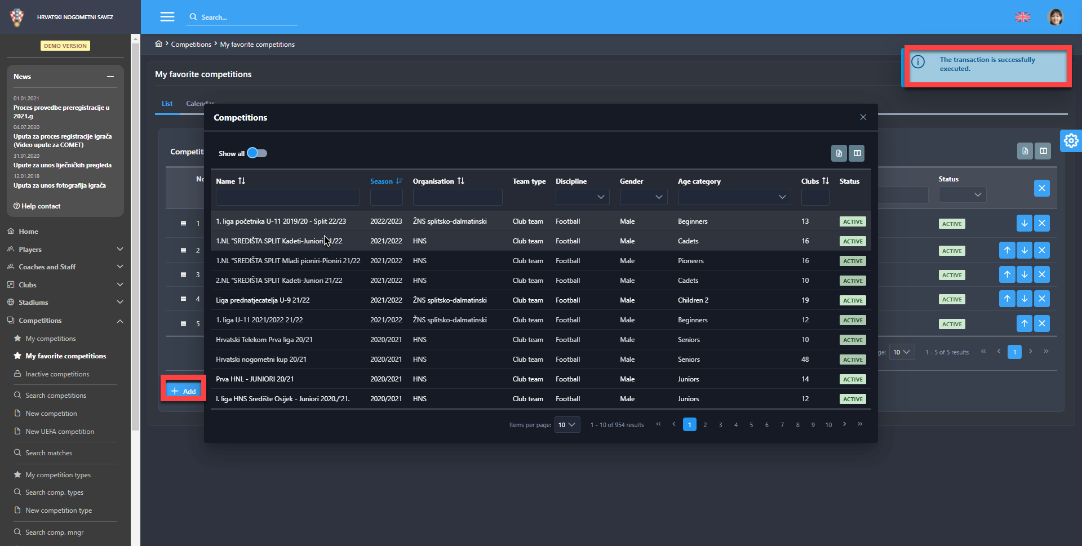The width and height of the screenshot is (1082, 546).
Task: Open the Age category filter dropdown
Action: pos(734,197)
